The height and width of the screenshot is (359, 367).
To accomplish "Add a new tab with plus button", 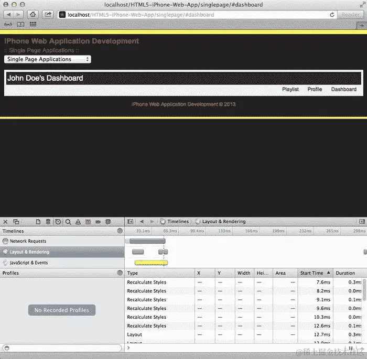I will tap(362, 26).
